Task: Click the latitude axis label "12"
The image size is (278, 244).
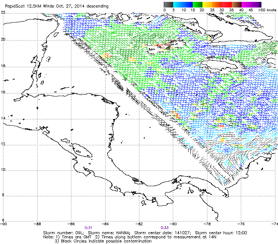Action: 3,144
